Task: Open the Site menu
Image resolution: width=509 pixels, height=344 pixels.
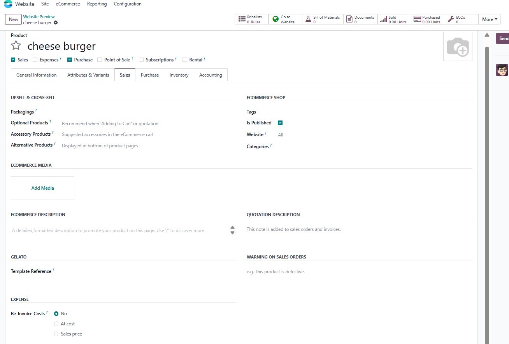Action: point(45,4)
